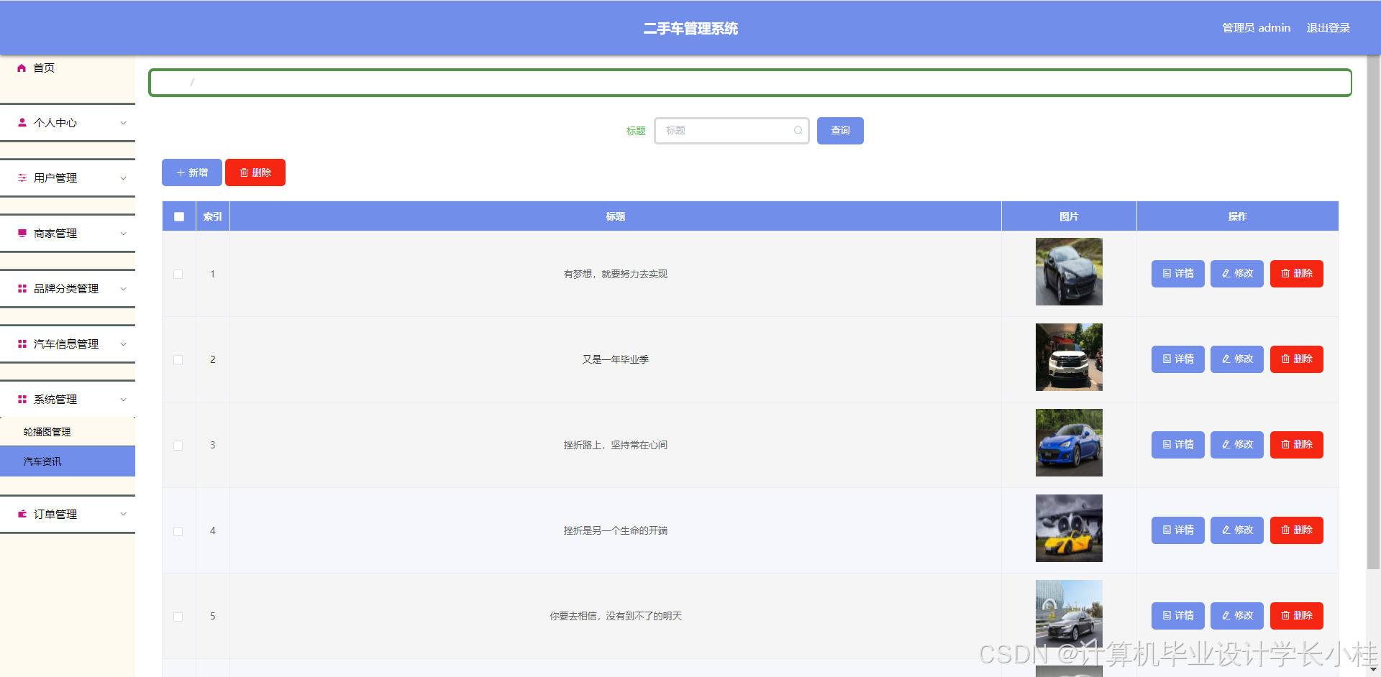Select the 汽车信息管理 sidebar icon
Viewport: 1381px width, 677px height.
22,344
